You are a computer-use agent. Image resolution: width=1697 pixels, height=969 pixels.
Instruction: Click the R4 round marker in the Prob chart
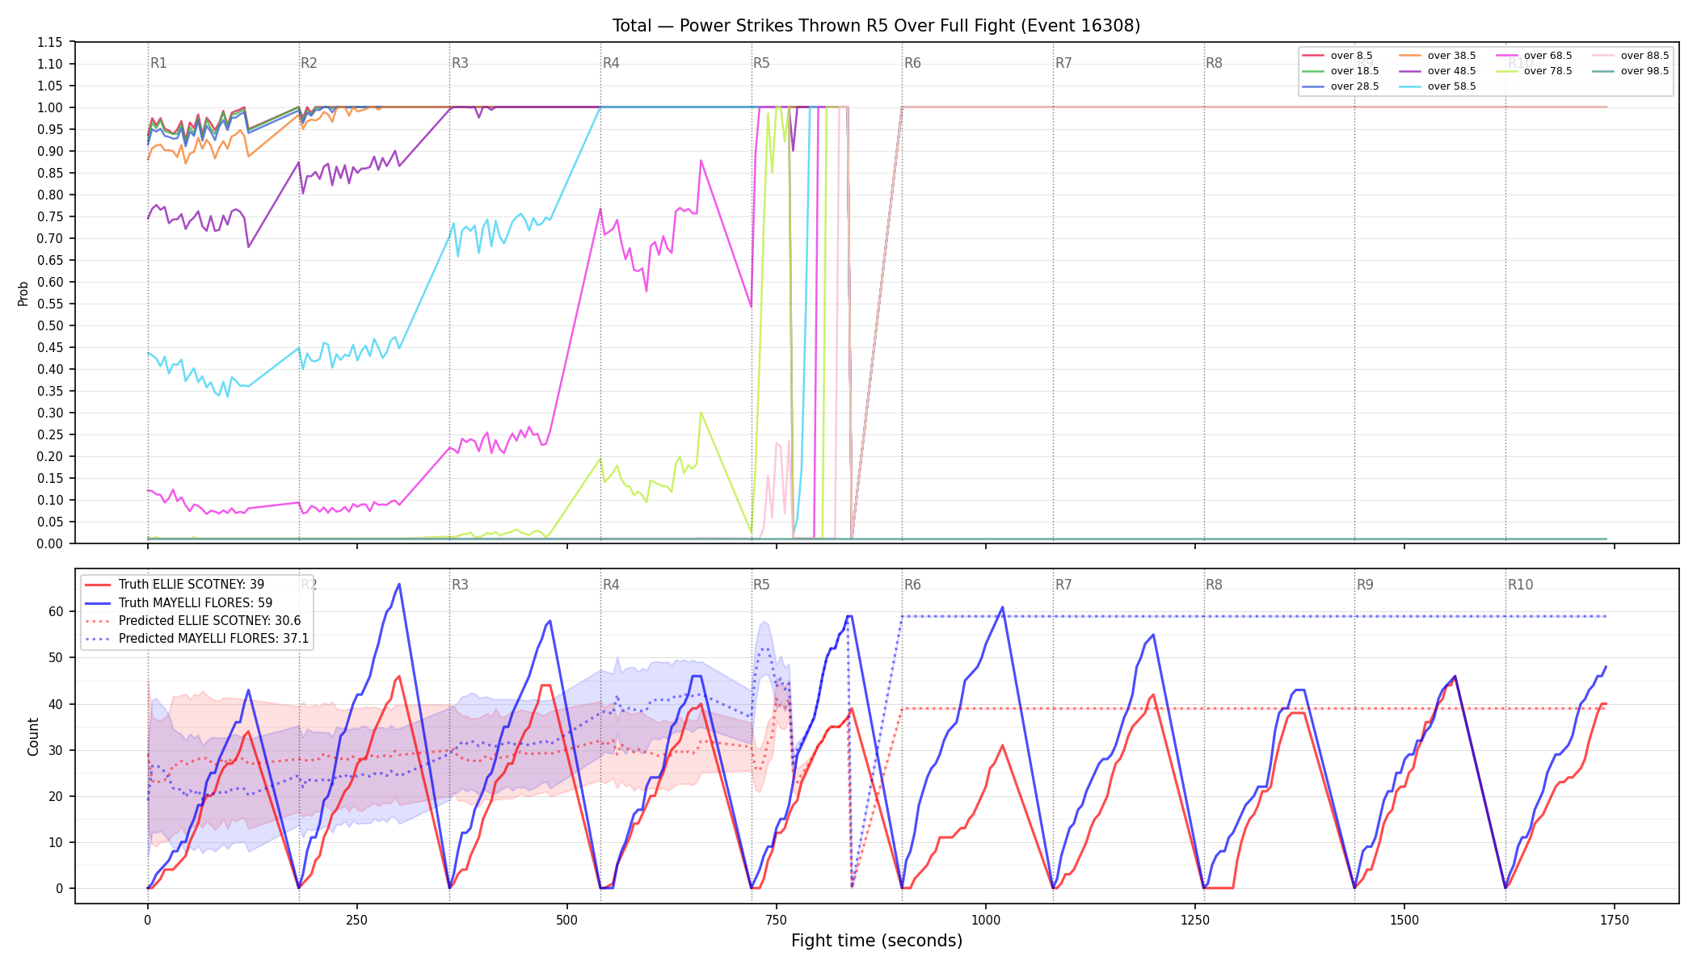point(611,63)
